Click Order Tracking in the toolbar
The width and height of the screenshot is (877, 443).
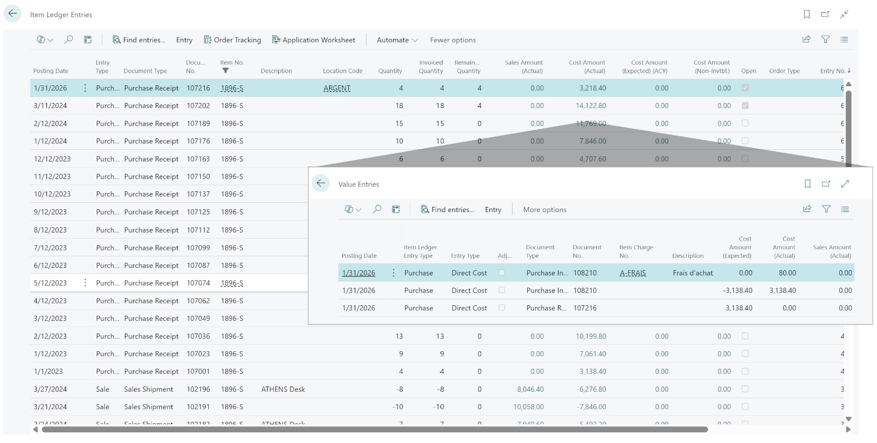pyautogui.click(x=232, y=40)
